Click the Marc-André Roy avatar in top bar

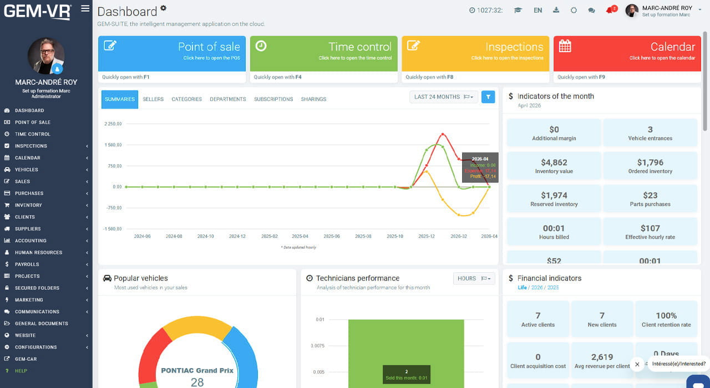[x=632, y=11]
